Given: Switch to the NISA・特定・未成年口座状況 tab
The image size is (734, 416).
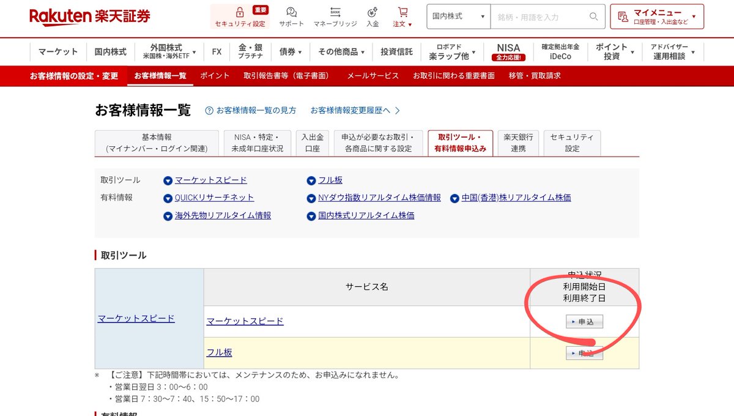Looking at the screenshot, I should pyautogui.click(x=257, y=143).
